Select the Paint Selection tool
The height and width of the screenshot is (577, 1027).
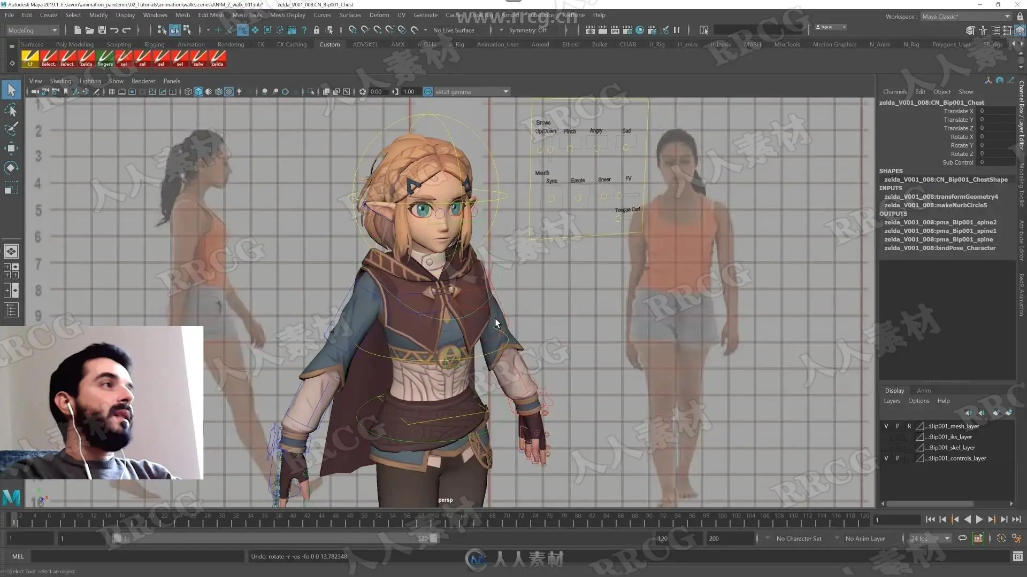coord(11,129)
